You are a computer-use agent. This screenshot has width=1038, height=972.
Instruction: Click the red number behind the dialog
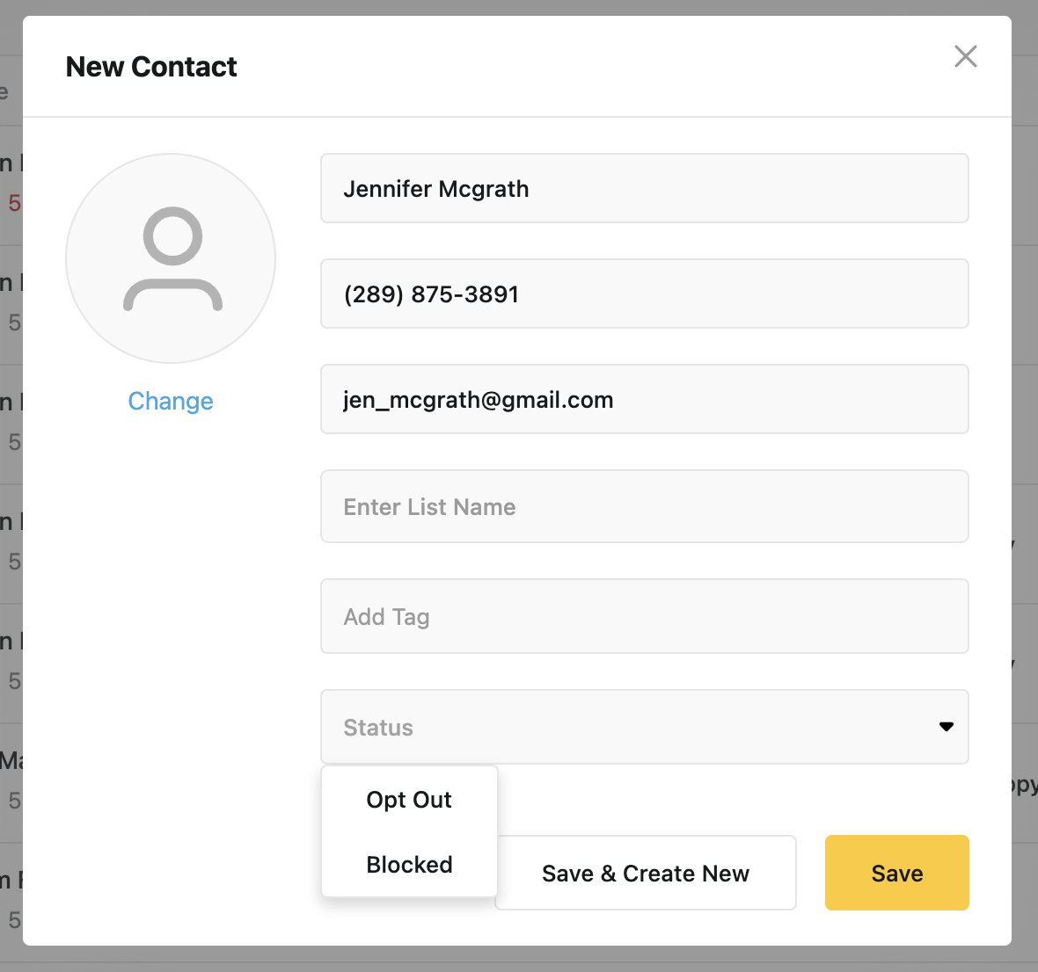[x=13, y=204]
